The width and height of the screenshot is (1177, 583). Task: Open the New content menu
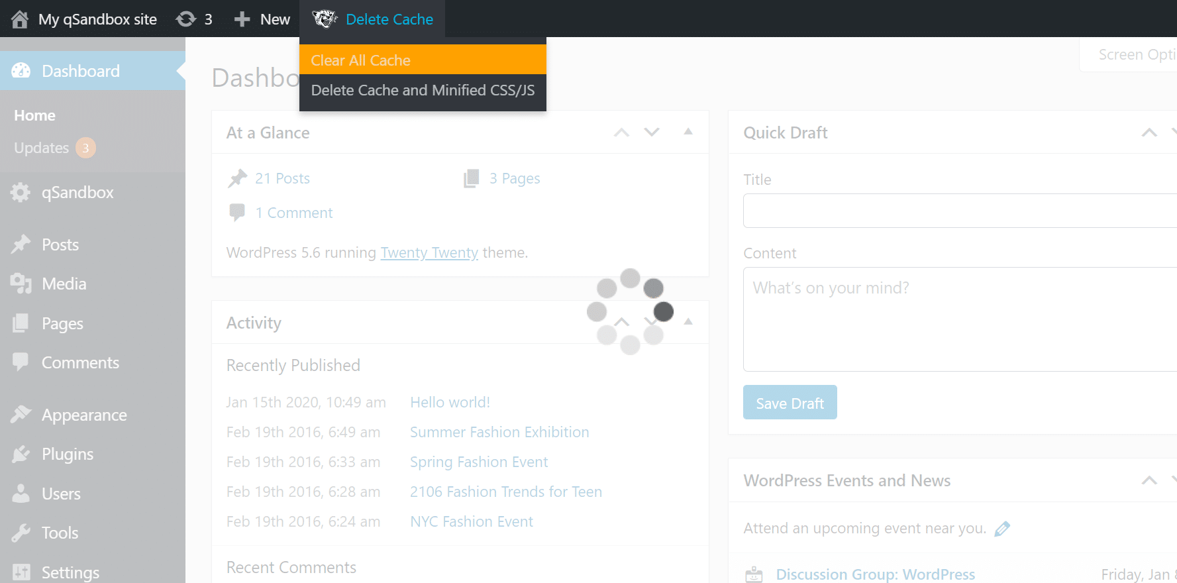pyautogui.click(x=262, y=19)
